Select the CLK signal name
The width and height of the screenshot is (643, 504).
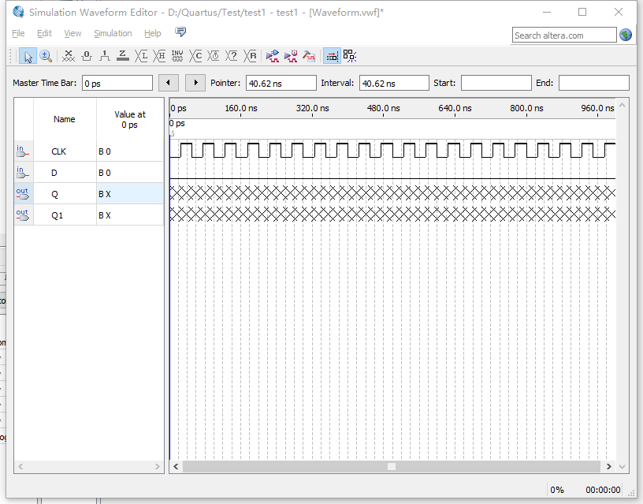coord(58,151)
